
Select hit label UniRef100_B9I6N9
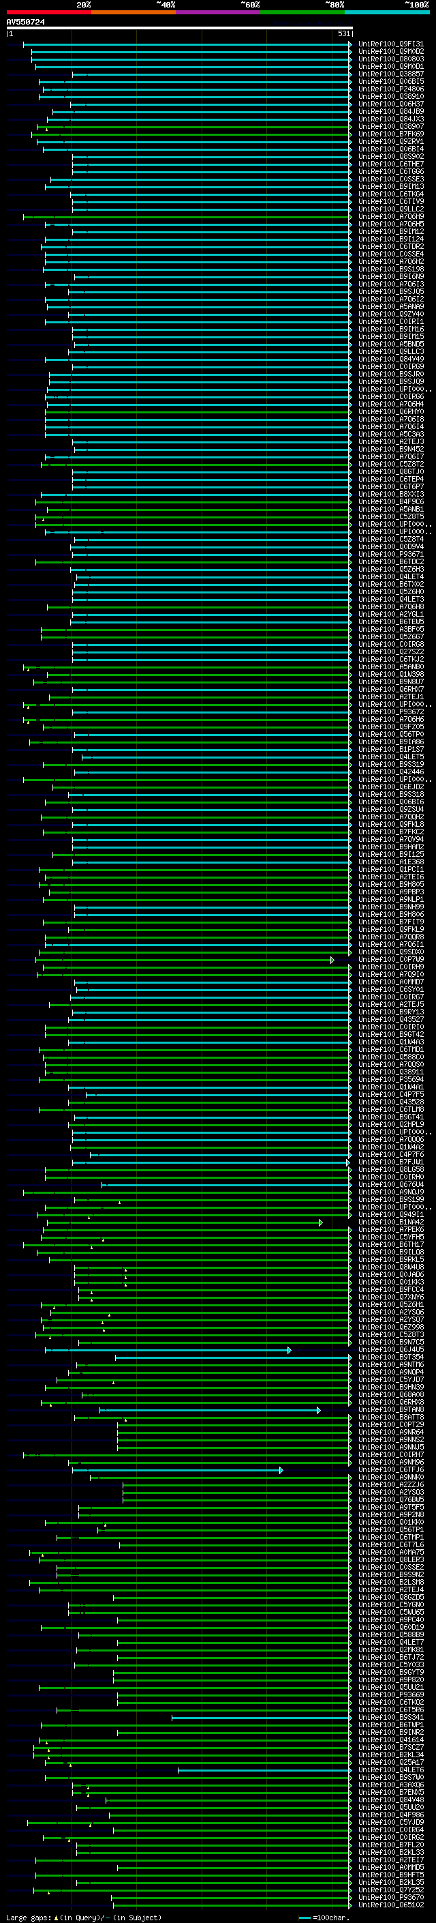(x=391, y=277)
